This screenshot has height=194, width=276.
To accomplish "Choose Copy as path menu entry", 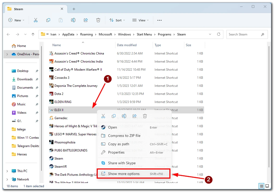I will [134, 144].
